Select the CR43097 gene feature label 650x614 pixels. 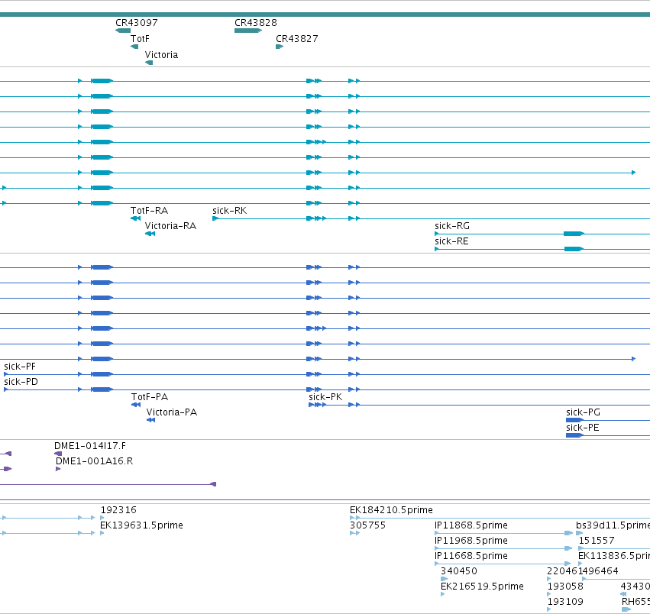(x=137, y=23)
